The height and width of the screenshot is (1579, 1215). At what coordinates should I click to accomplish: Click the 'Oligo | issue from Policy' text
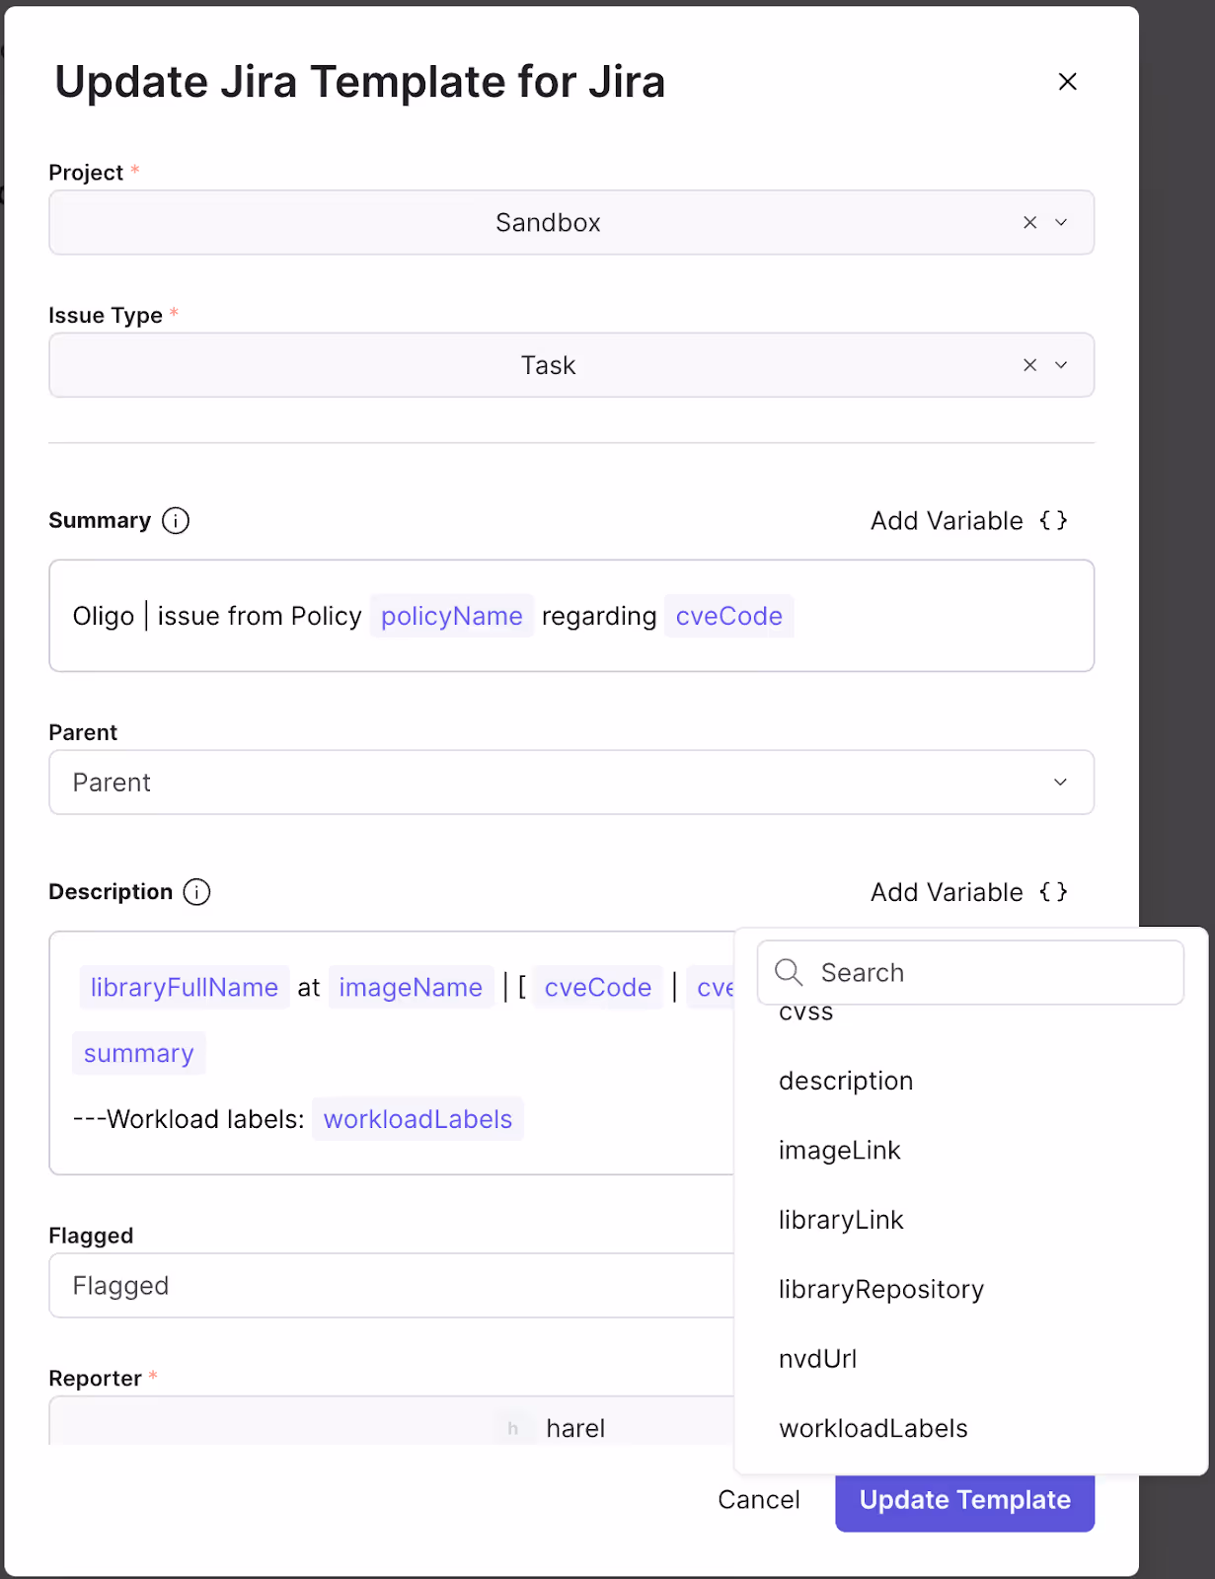point(217,616)
